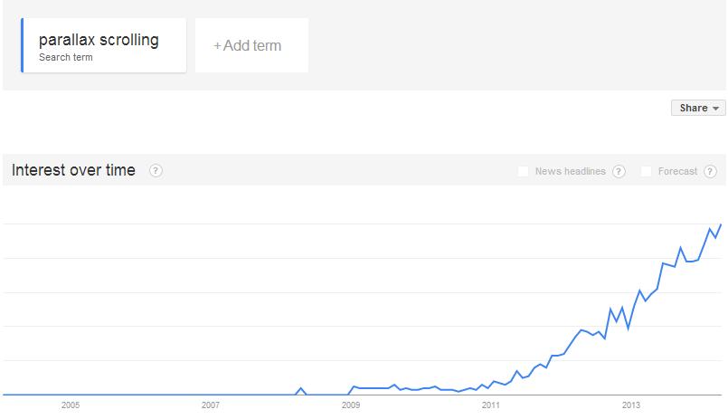Click the 2013 label on time axis
Image resolution: width=728 pixels, height=419 pixels.
click(x=631, y=405)
